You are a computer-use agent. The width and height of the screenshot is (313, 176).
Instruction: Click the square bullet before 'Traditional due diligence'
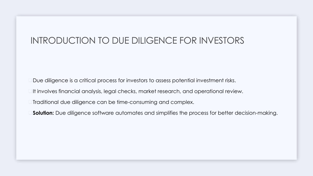point(30,102)
